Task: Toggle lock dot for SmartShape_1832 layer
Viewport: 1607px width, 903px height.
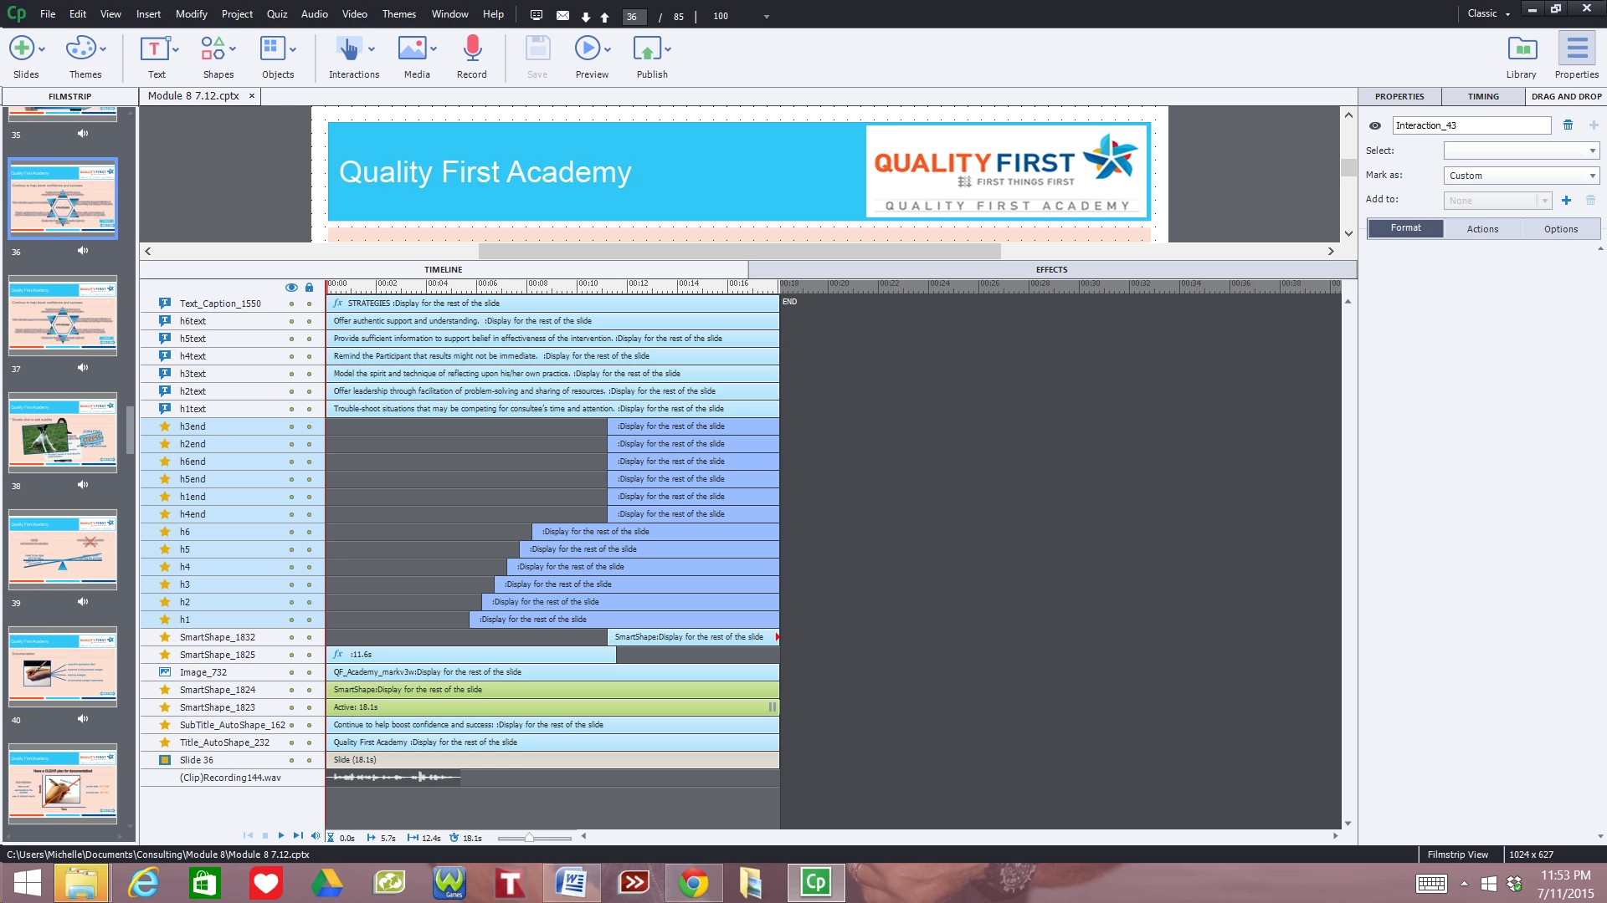Action: pyautogui.click(x=309, y=638)
